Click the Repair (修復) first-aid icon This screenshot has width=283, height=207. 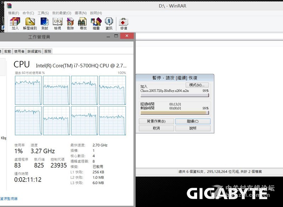[x=123, y=23]
